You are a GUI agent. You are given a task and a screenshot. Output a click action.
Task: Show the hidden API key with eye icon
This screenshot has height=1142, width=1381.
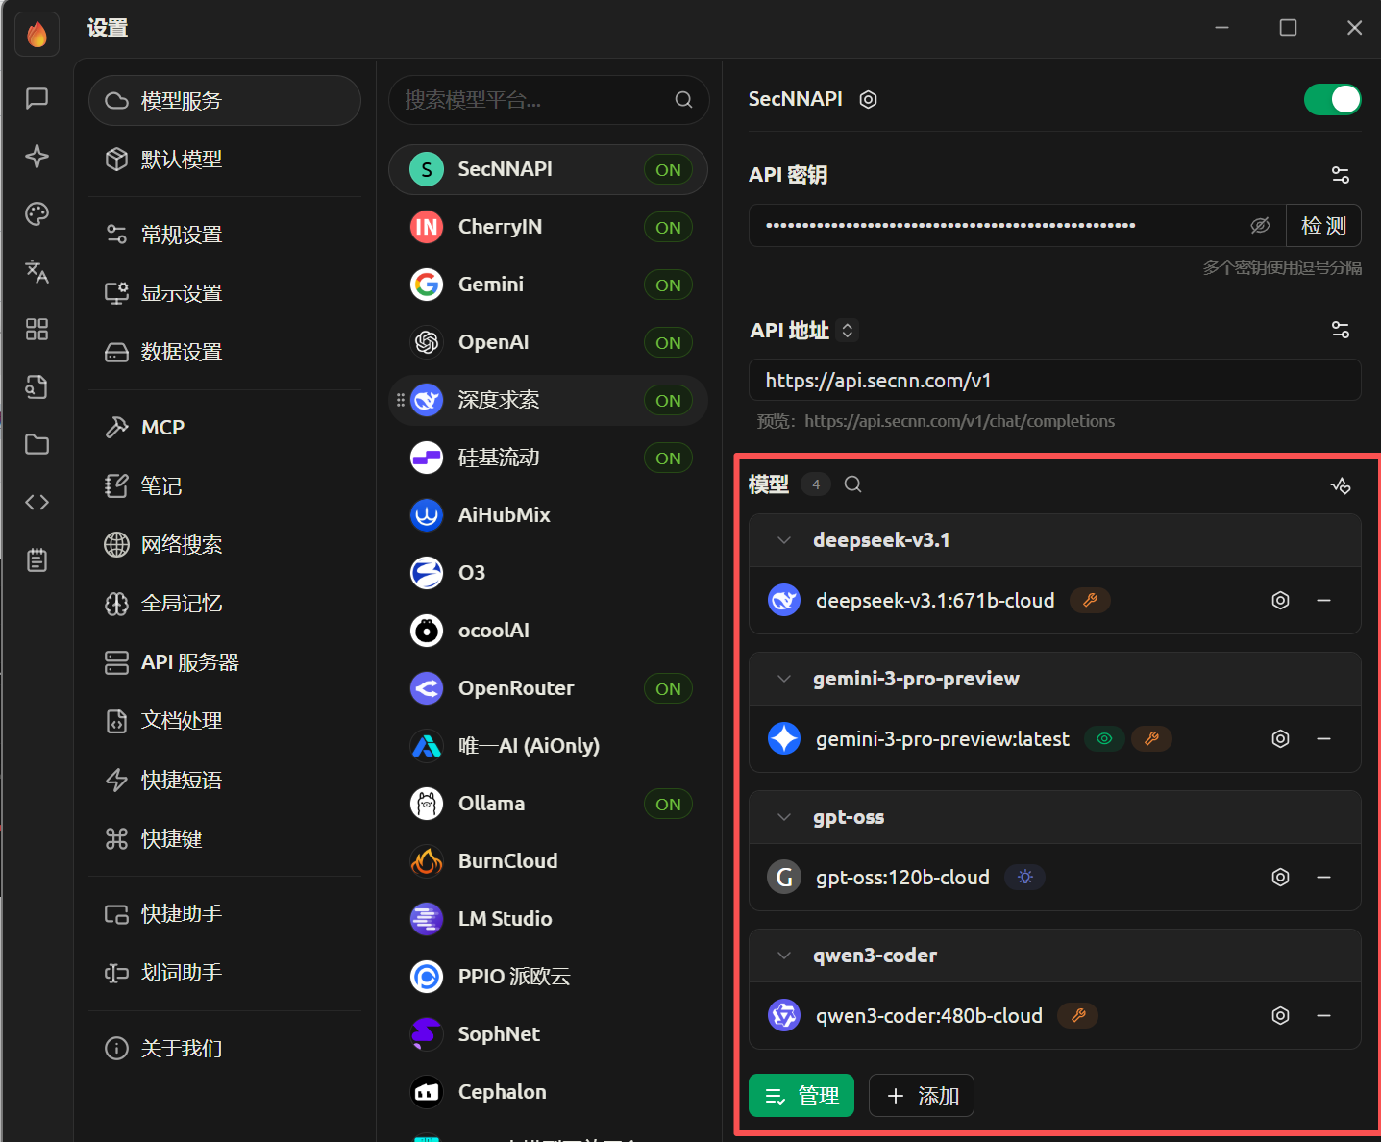[x=1260, y=226]
